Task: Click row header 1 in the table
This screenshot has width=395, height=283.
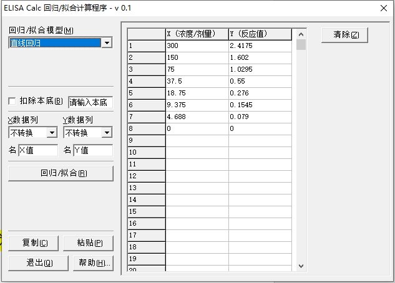Action: tap(147, 46)
